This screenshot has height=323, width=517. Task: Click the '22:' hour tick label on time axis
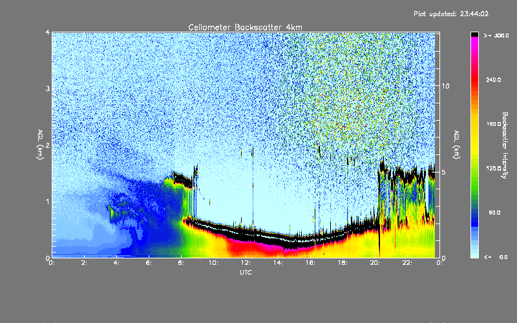(407, 263)
